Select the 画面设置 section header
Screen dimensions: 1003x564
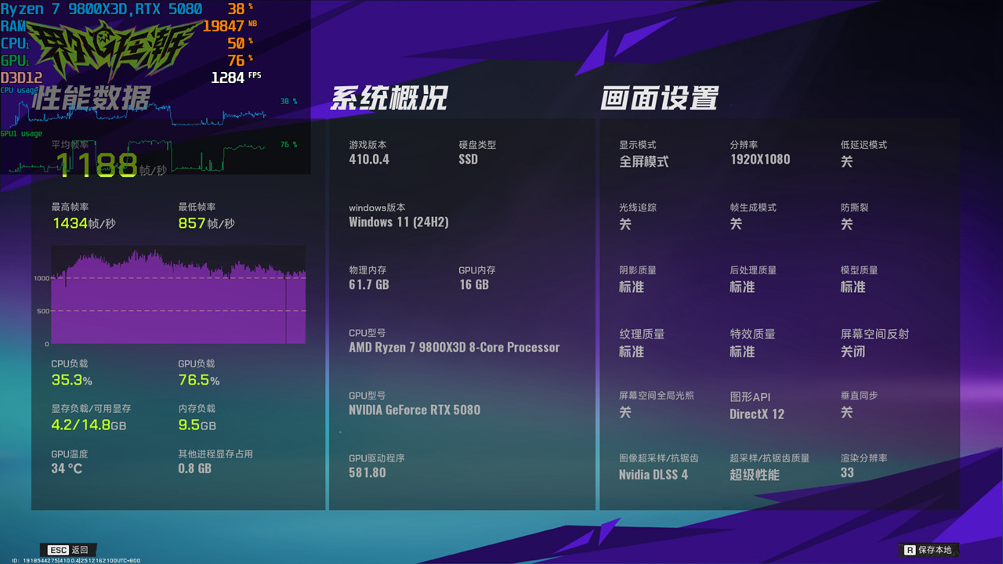pyautogui.click(x=661, y=99)
